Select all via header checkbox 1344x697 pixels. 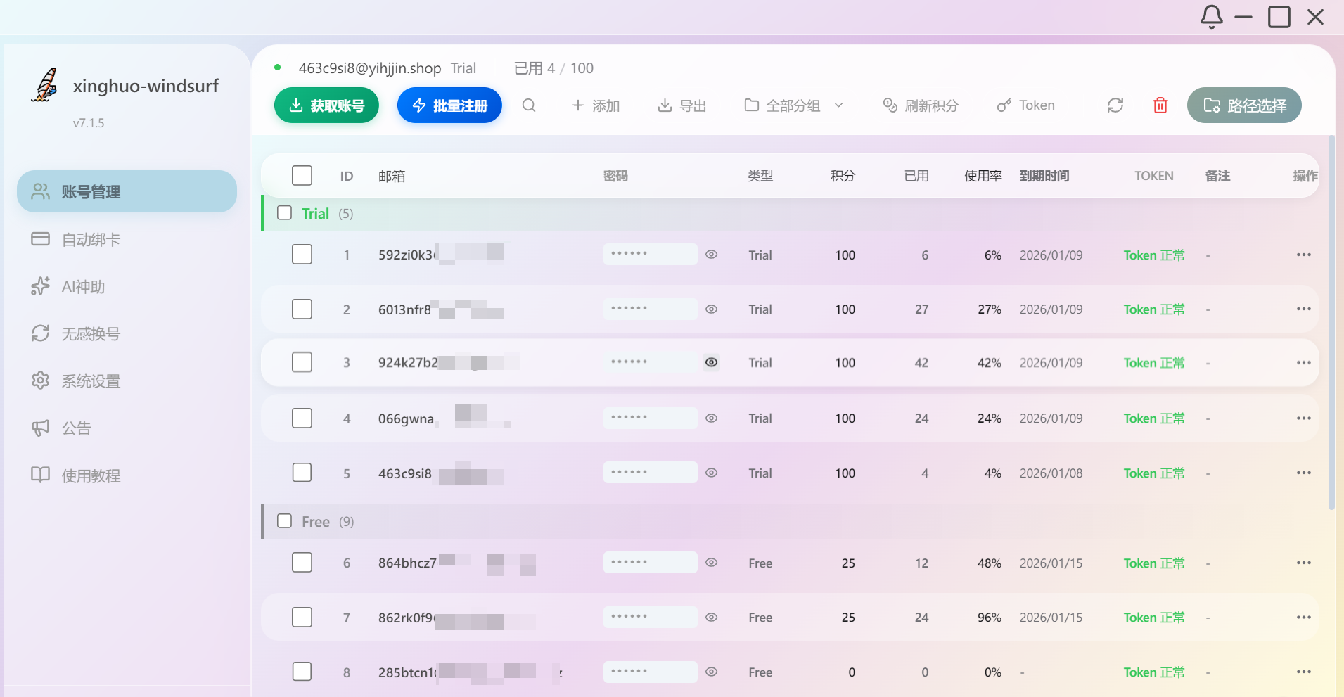(302, 175)
